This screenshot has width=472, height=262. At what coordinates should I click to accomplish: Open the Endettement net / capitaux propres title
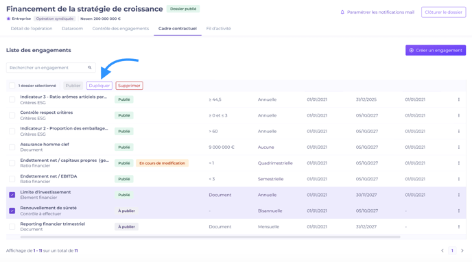pyautogui.click(x=64, y=160)
